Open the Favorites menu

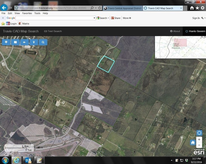tap(27, 13)
